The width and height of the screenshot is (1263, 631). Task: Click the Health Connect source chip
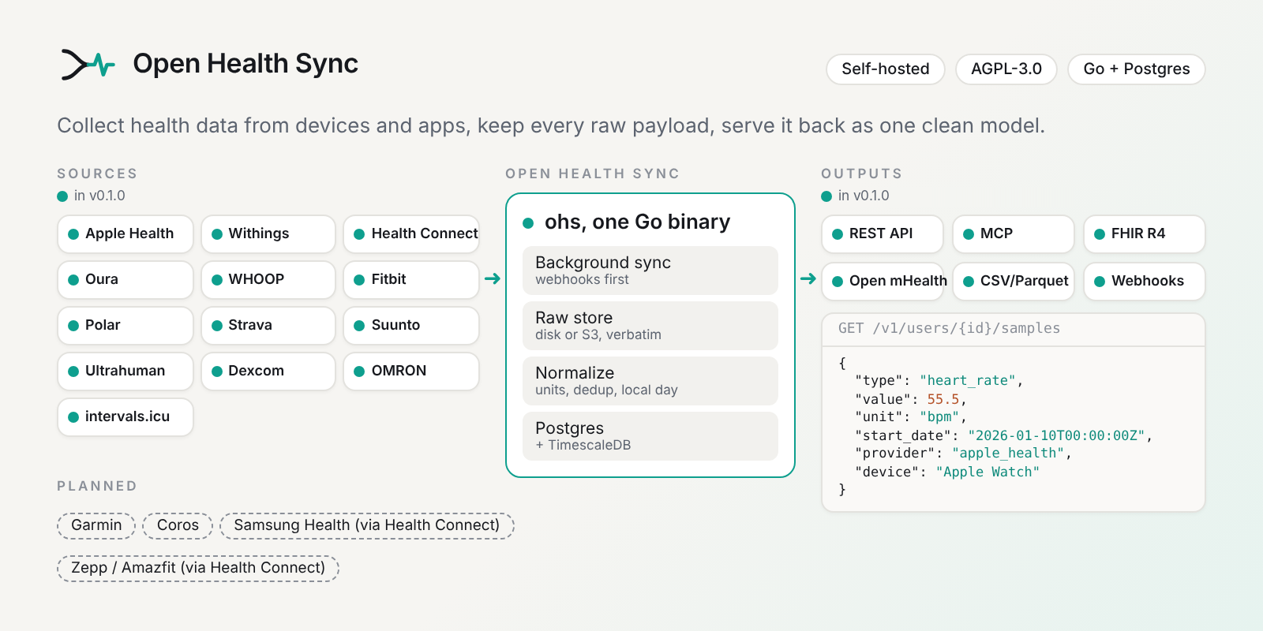pos(411,234)
